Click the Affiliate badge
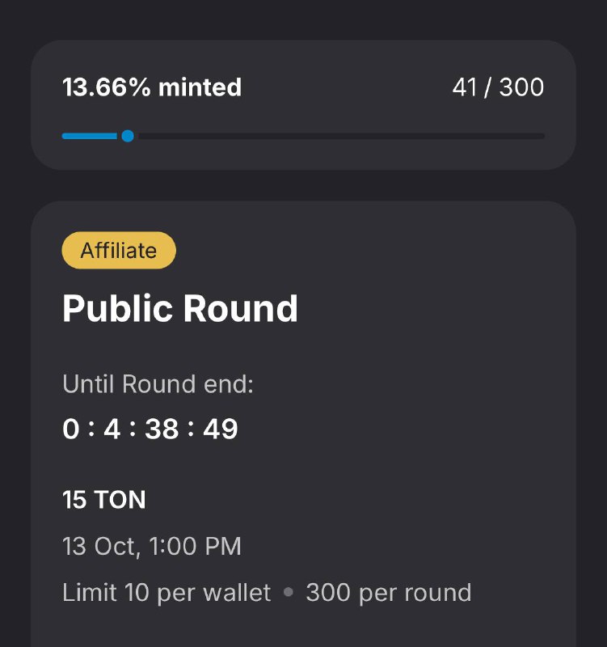Screen dimensions: 607x647 (x=119, y=251)
